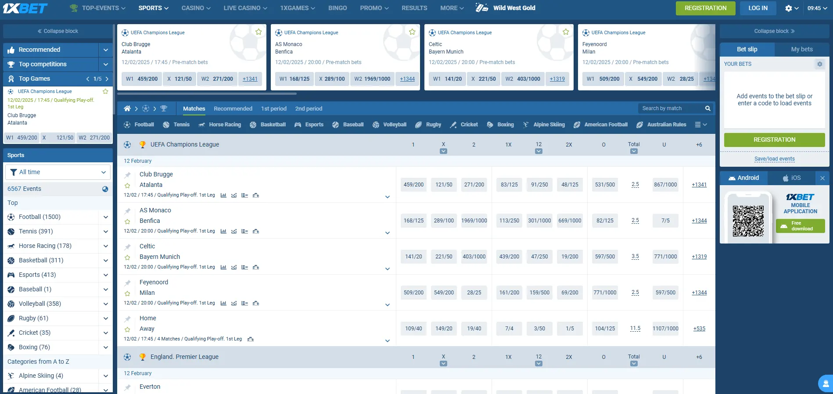Star the Feyenoord match in list

point(127,294)
